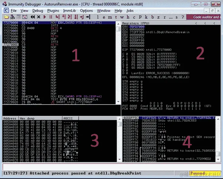
Task: Click the Close program X toolbar icon
Action: [39, 17]
